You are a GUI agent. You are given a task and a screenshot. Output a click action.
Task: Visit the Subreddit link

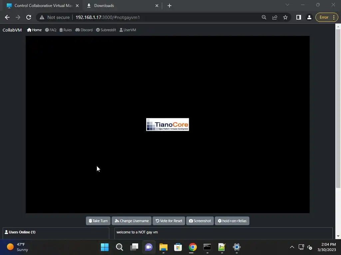(106, 30)
